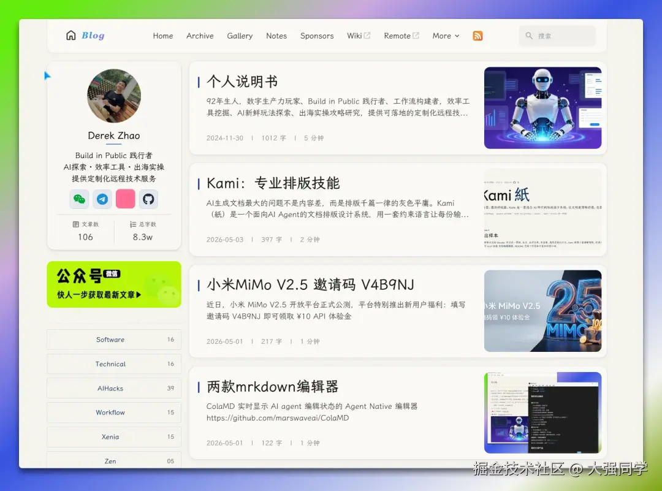Screen dimensions: 662x491
Task: Click the ColaMD GitHub URL text
Action: click(278, 418)
